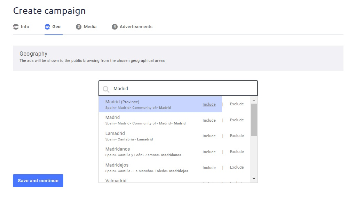This screenshot has width=356, height=202.
Task: Click the step two circle icon
Action: tap(47, 27)
